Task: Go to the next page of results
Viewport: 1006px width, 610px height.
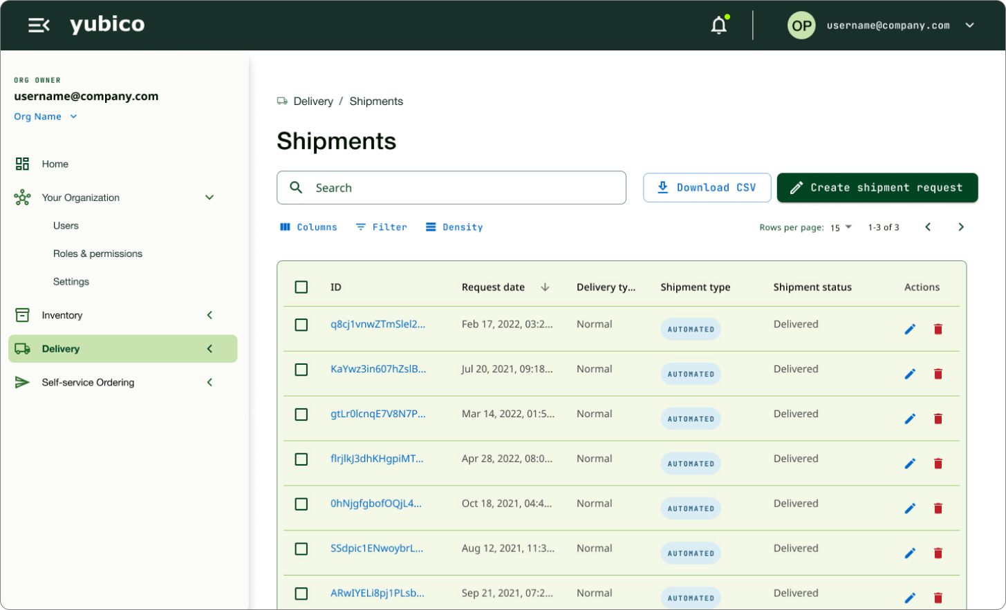Action: (960, 227)
